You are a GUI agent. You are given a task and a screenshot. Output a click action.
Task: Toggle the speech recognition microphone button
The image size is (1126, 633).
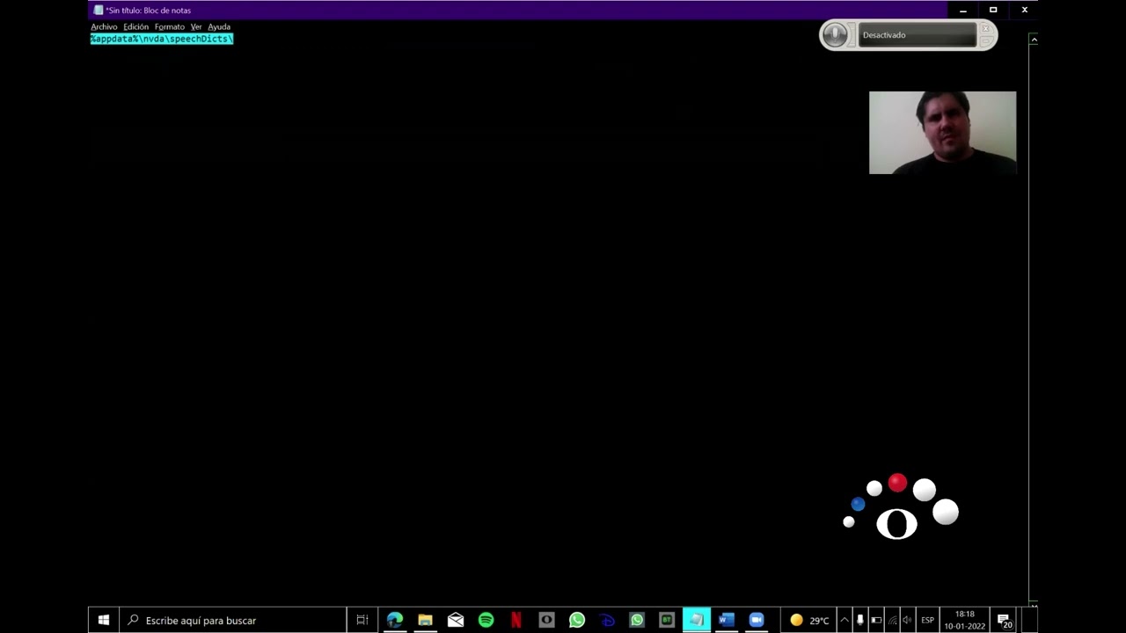(x=836, y=35)
